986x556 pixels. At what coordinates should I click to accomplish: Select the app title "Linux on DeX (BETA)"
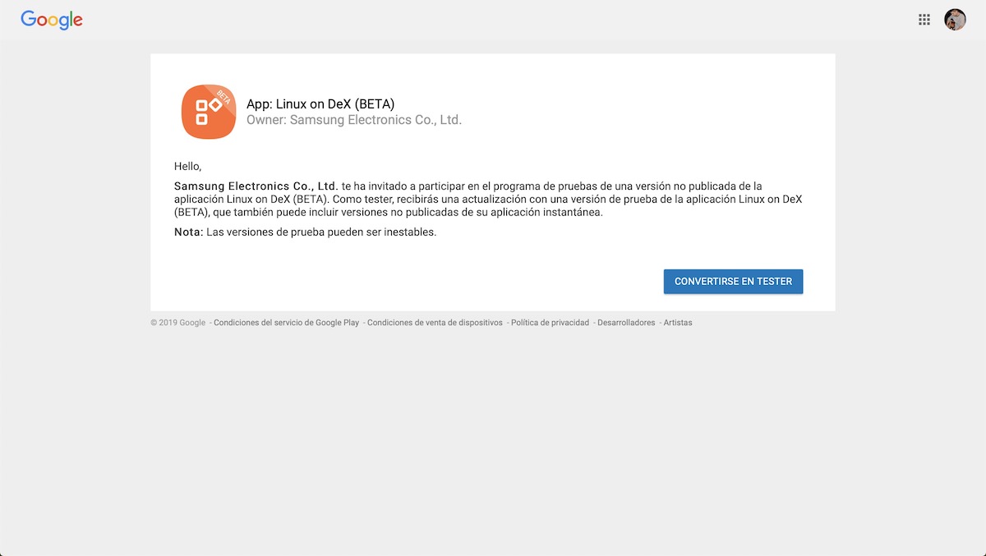coord(320,103)
